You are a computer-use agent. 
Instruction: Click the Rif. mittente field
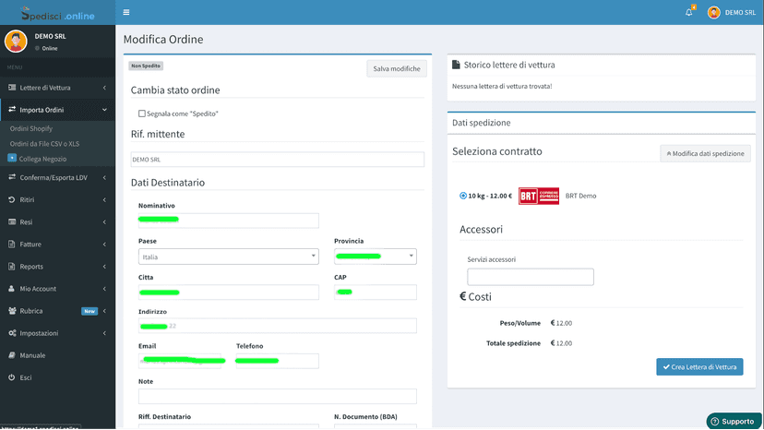coord(277,160)
